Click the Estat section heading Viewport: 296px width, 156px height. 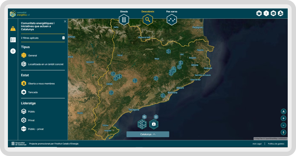click(x=25, y=75)
